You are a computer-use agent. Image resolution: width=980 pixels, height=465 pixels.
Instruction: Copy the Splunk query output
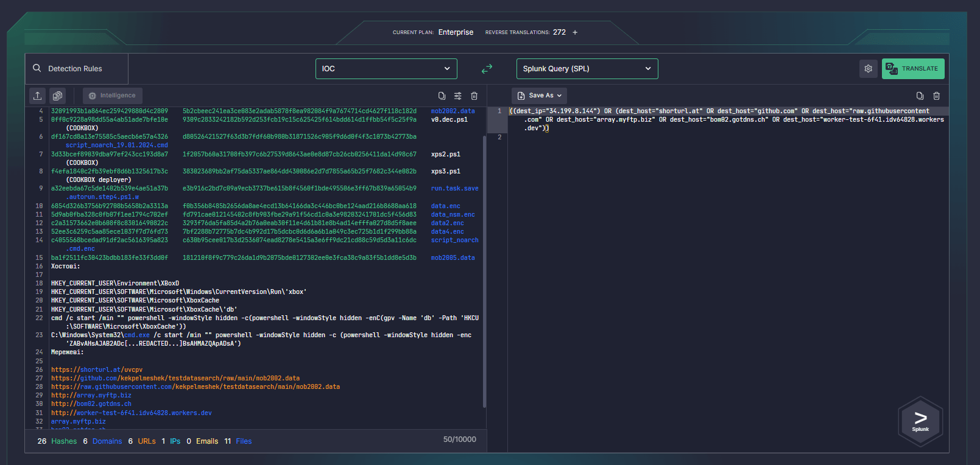pyautogui.click(x=920, y=96)
